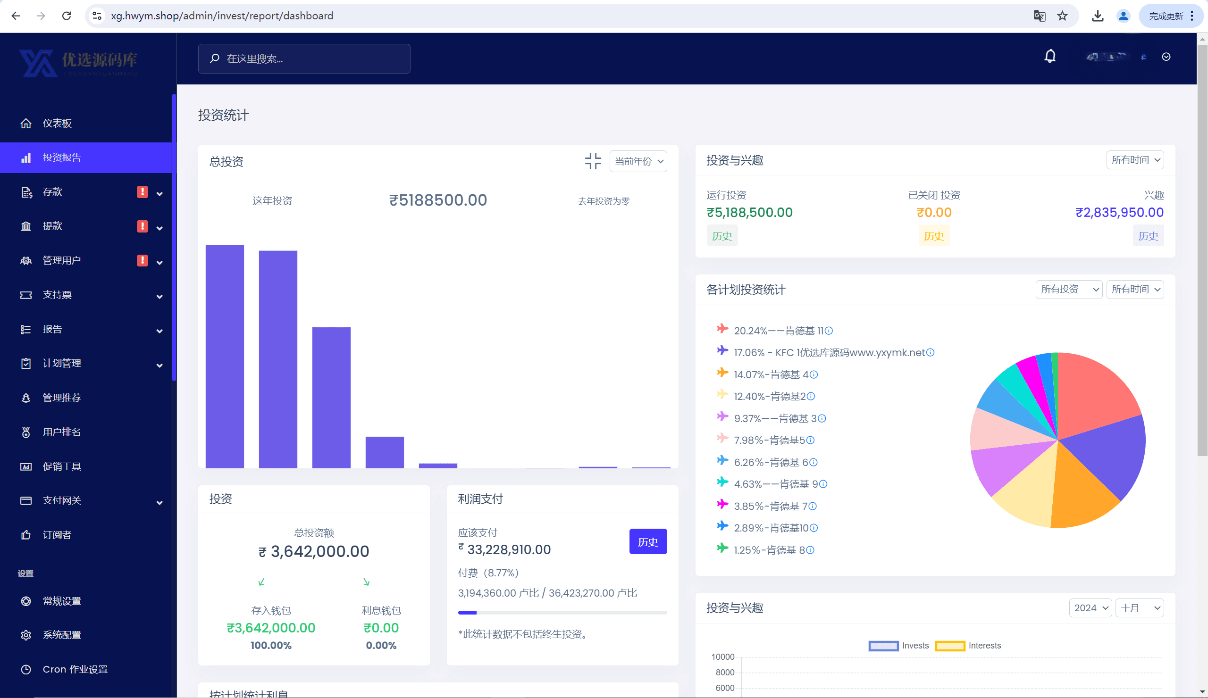
Task: Open the 投资报告 sidebar item
Action: 62,158
